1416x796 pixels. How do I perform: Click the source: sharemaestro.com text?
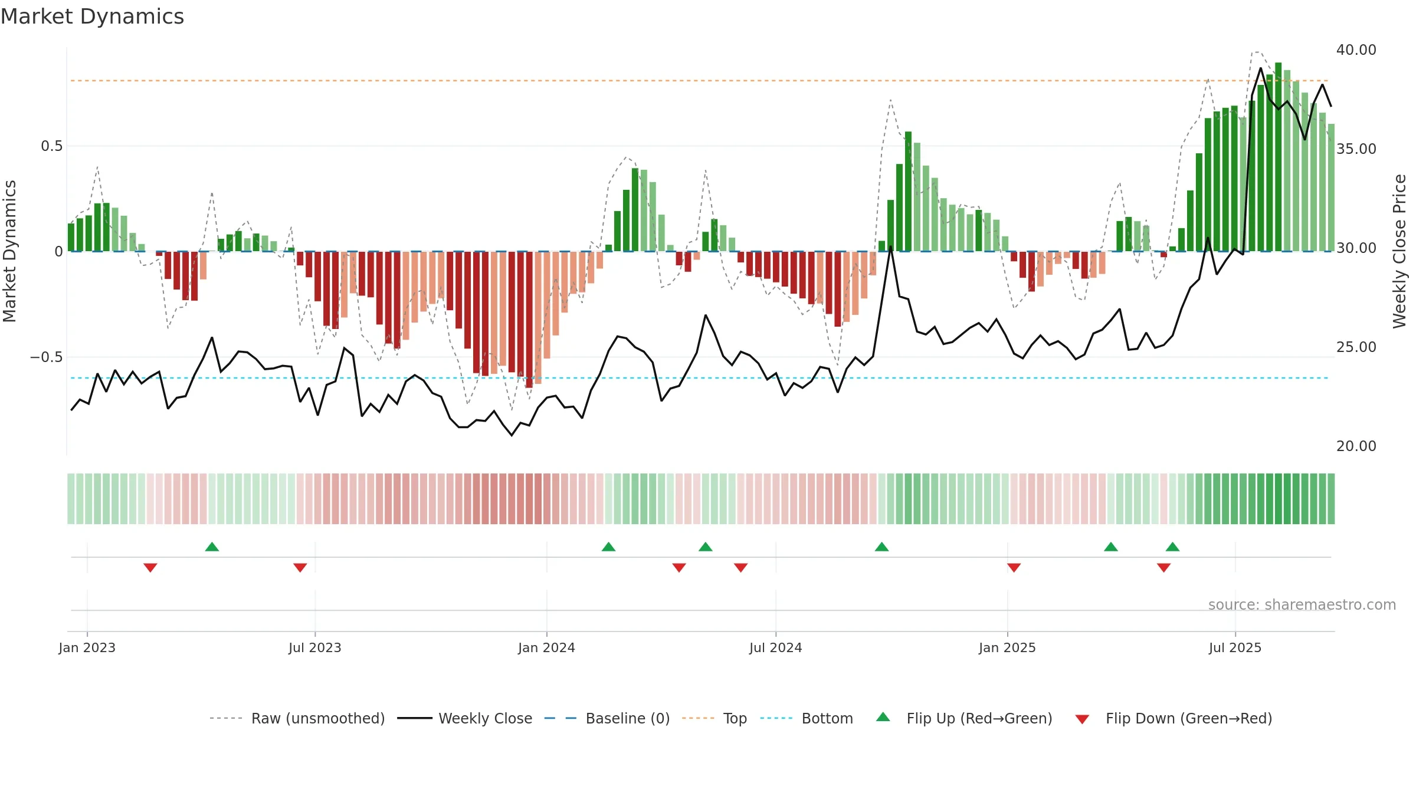point(1302,604)
